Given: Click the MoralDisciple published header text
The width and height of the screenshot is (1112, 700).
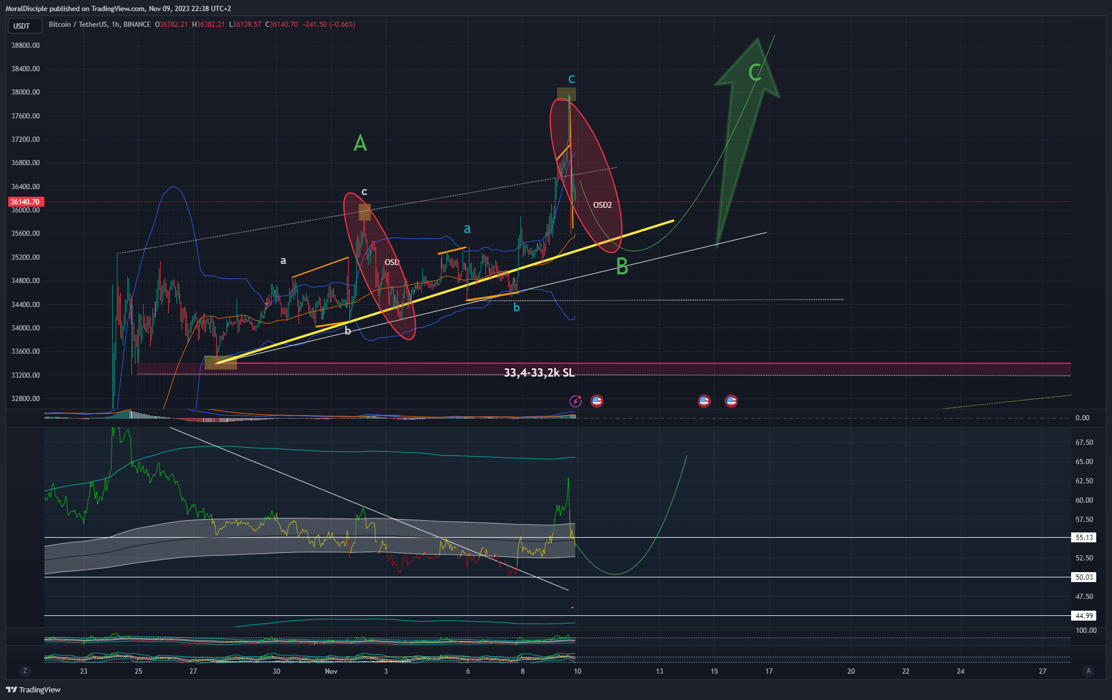Looking at the screenshot, I should [x=119, y=9].
